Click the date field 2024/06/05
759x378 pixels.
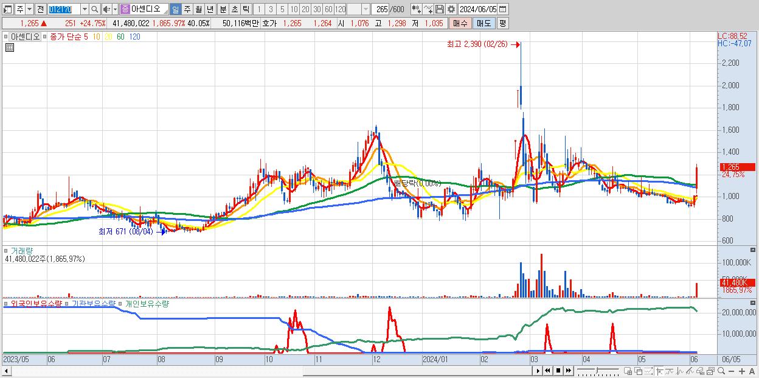(x=478, y=9)
